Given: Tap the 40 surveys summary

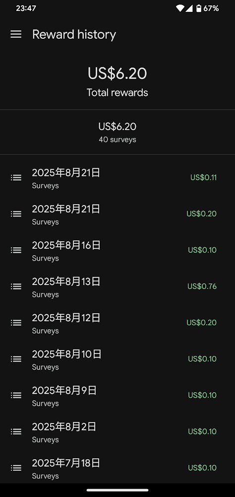Looking at the screenshot, I should 117,140.
